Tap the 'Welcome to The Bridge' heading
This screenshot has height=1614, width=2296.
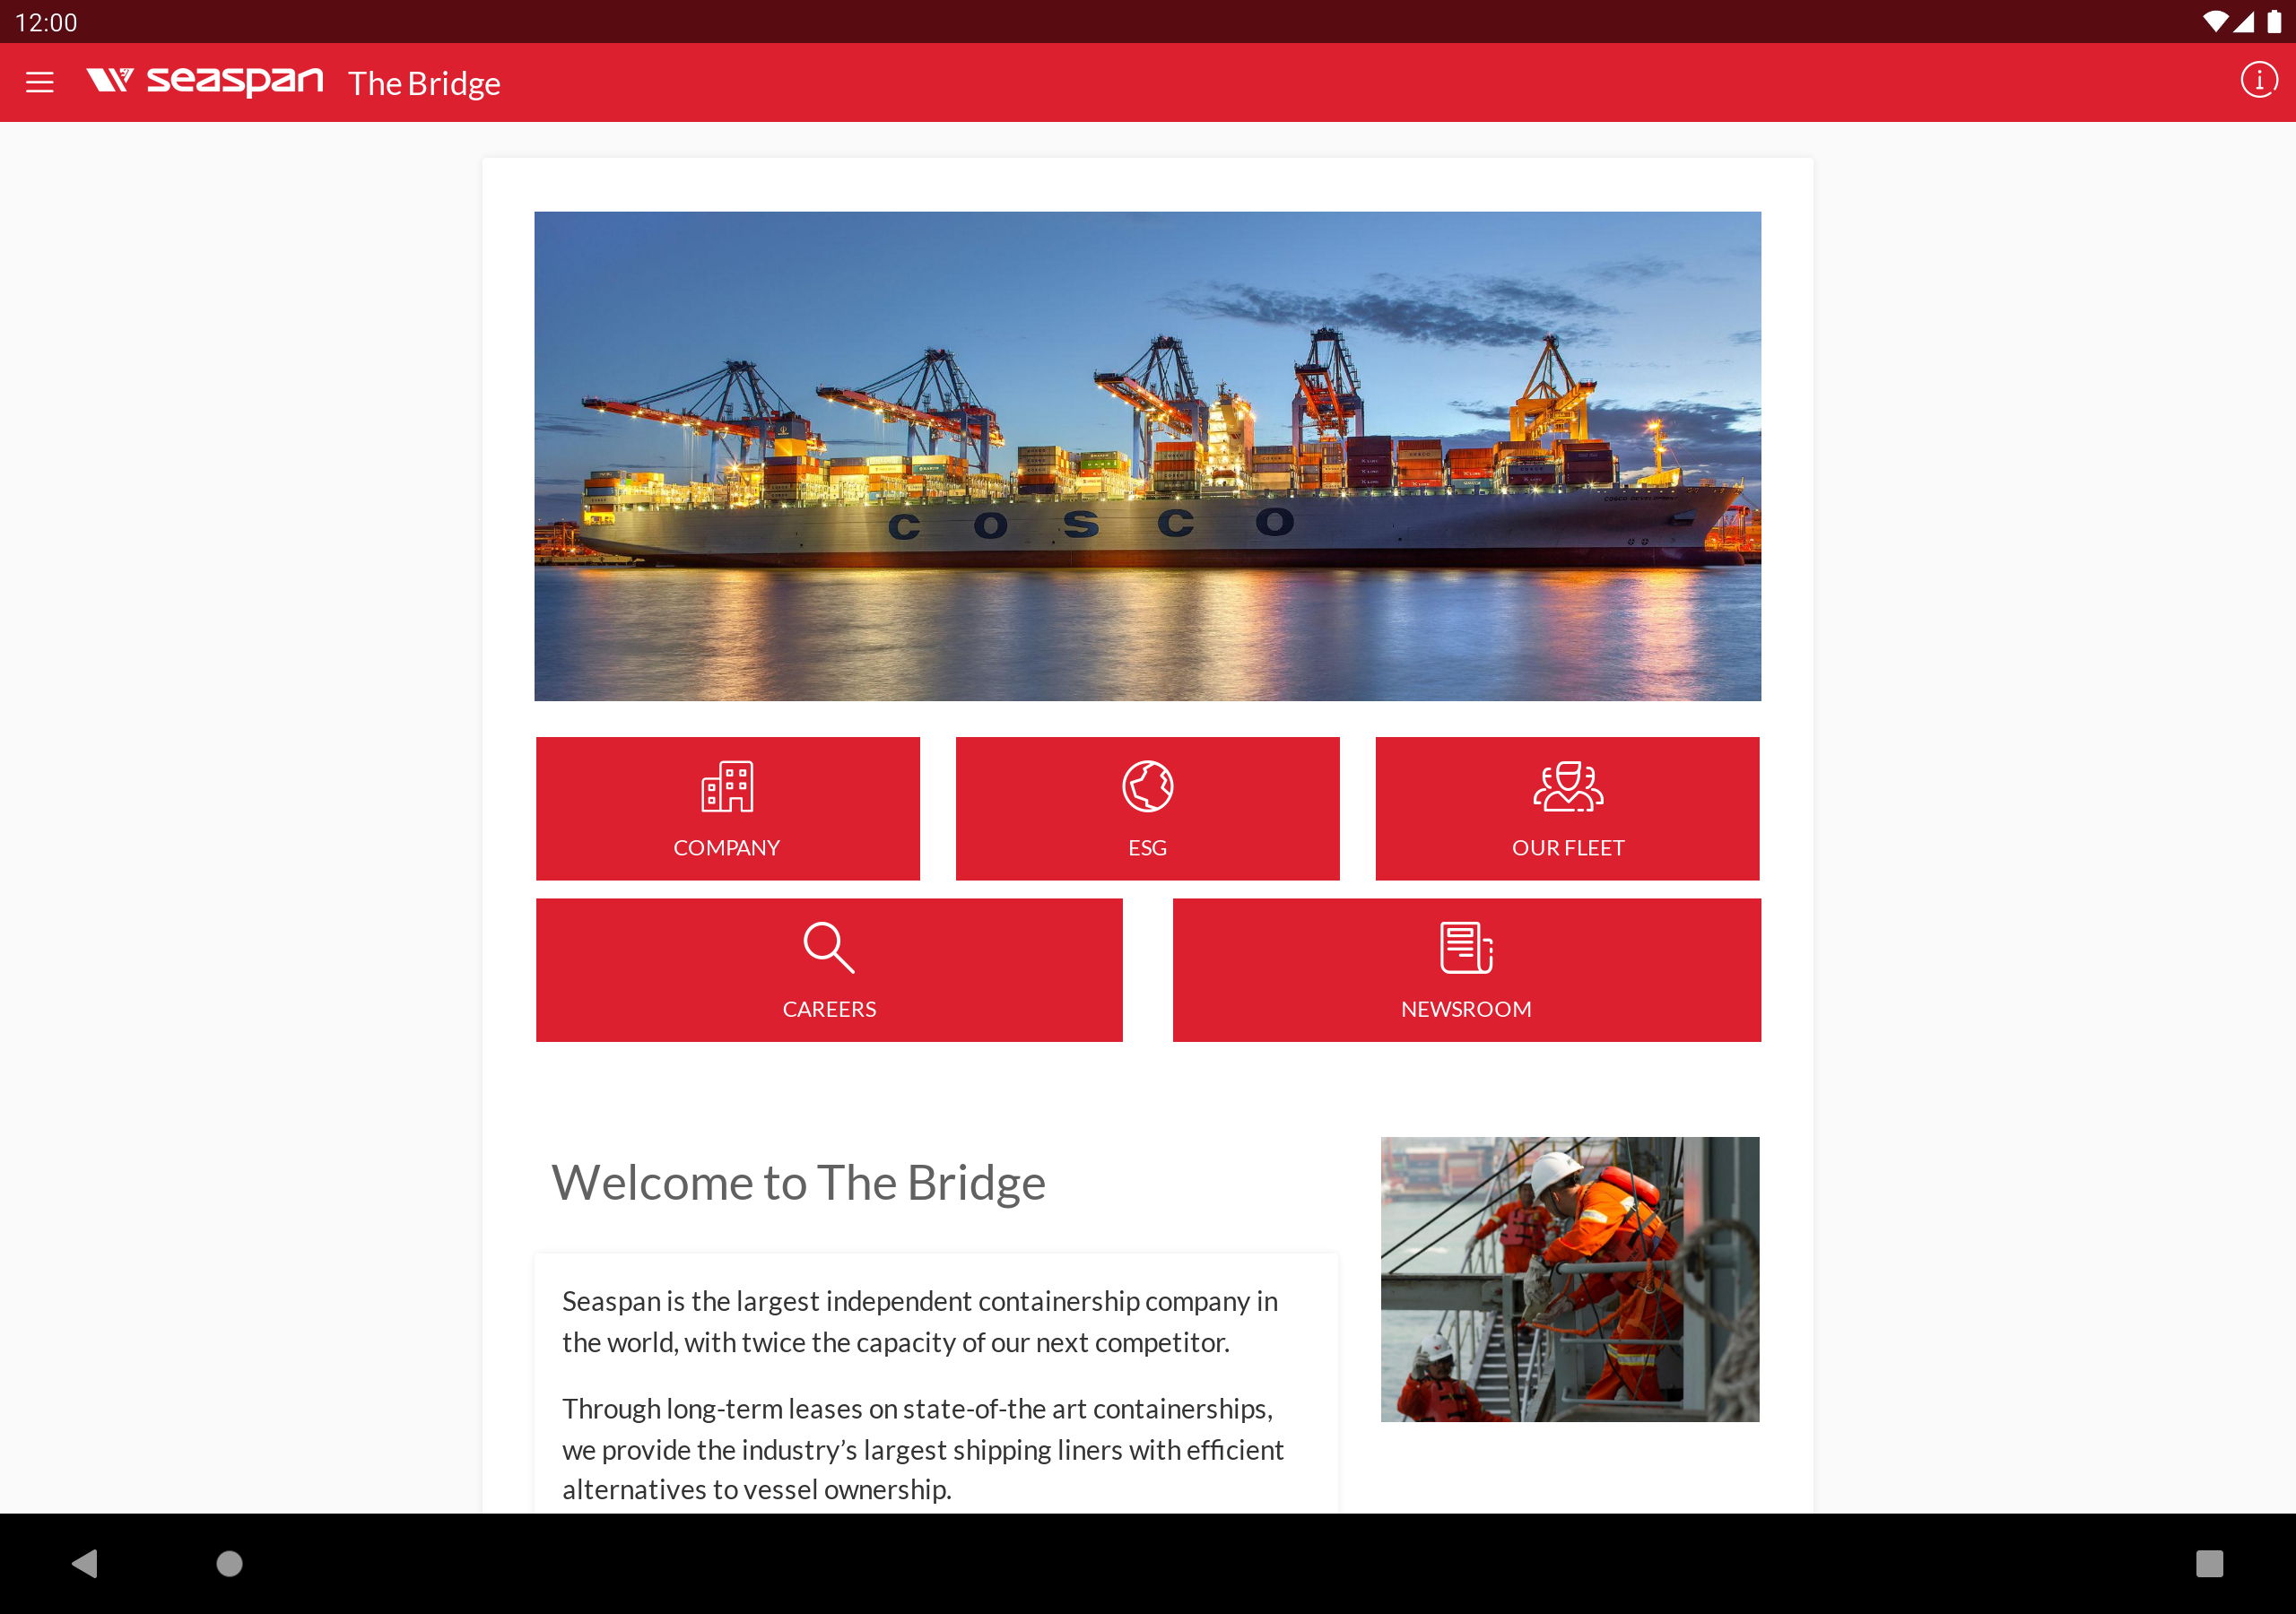pos(799,1183)
